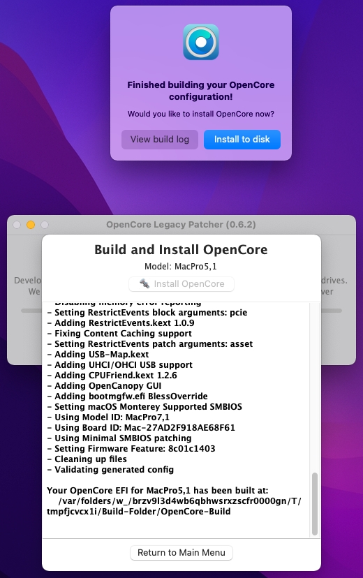Click log line 'Fixing Content Caching support'

click(x=119, y=334)
